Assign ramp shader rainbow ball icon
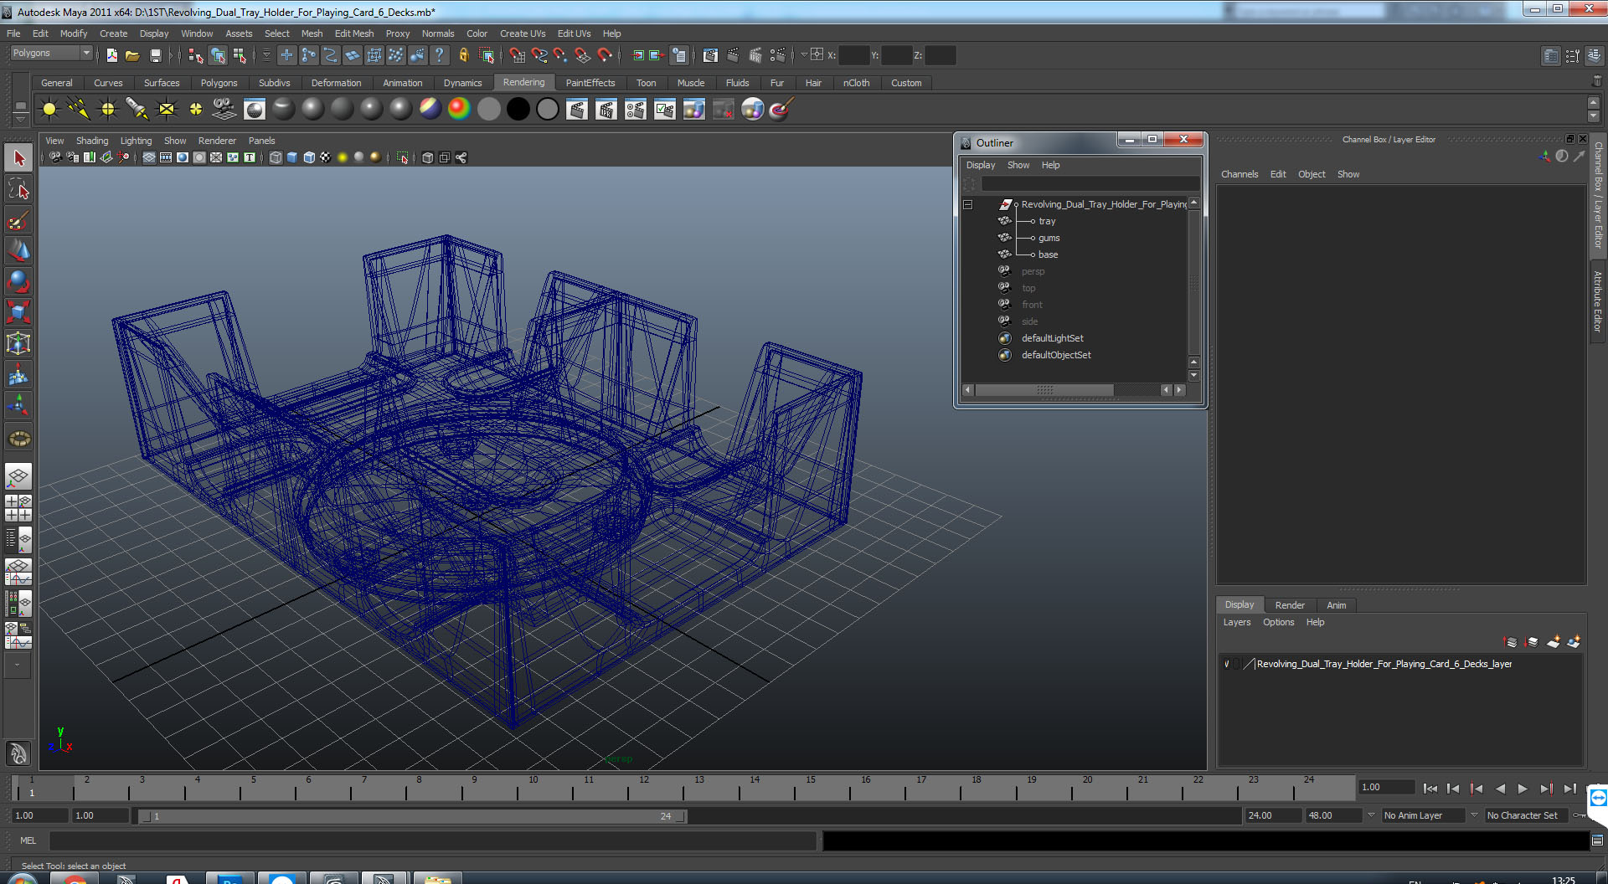 [460, 109]
